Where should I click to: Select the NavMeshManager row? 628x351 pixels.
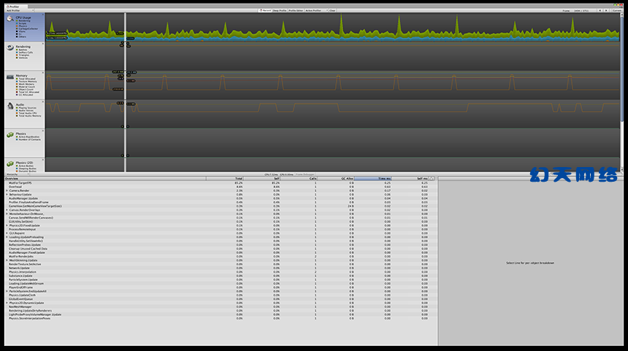(221, 307)
